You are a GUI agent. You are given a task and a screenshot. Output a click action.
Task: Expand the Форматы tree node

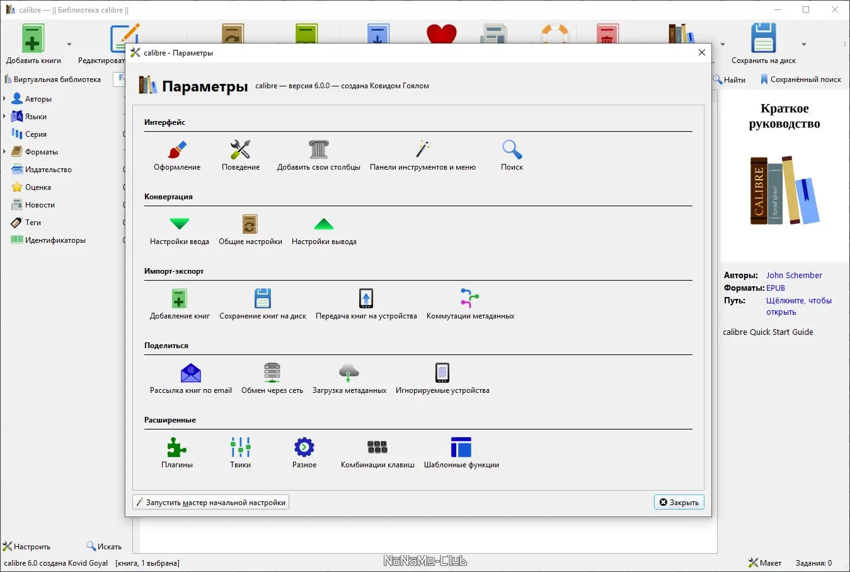(4, 152)
